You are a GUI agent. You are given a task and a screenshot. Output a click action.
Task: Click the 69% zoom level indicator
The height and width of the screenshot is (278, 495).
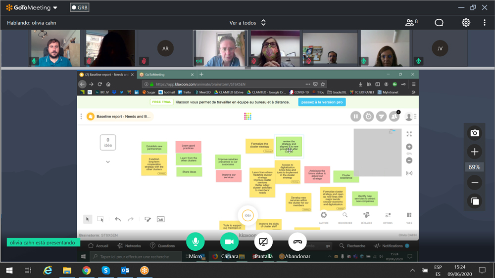click(474, 167)
